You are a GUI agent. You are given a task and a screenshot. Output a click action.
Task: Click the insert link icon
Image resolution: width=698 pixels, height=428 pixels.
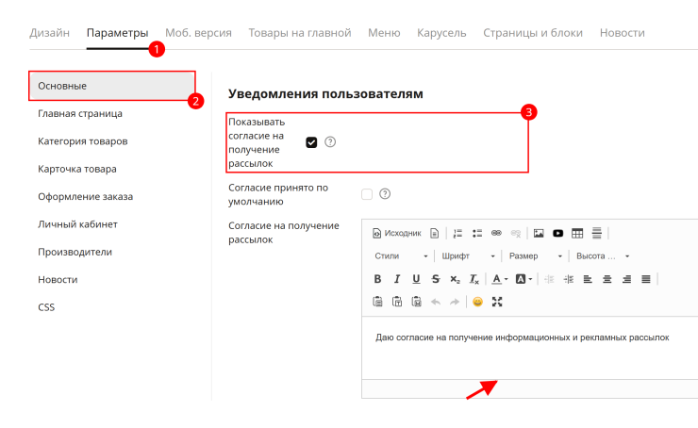tap(496, 233)
